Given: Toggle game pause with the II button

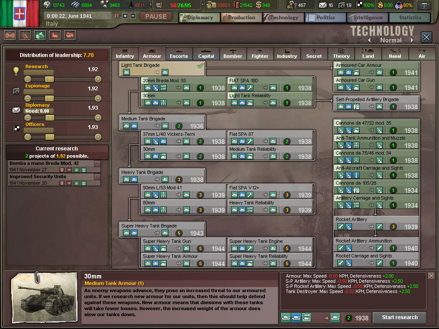Looking at the screenshot, I should 117,16.
